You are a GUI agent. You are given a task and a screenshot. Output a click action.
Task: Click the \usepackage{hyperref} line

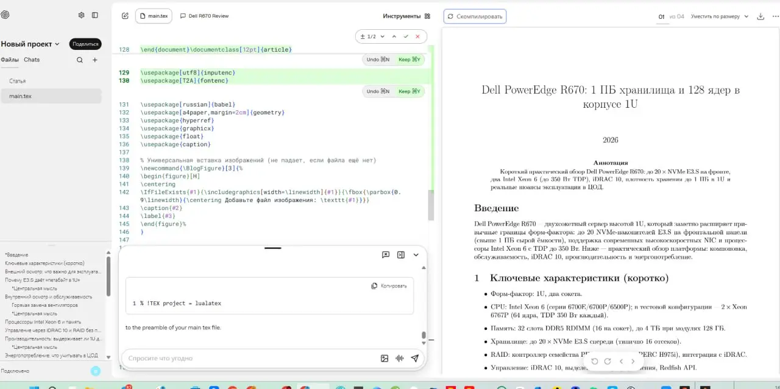click(177, 121)
